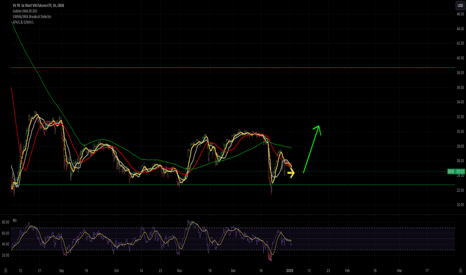Click the 30.00 price axis value
Viewport: 466px width, 275px height.
pyautogui.click(x=460, y=131)
